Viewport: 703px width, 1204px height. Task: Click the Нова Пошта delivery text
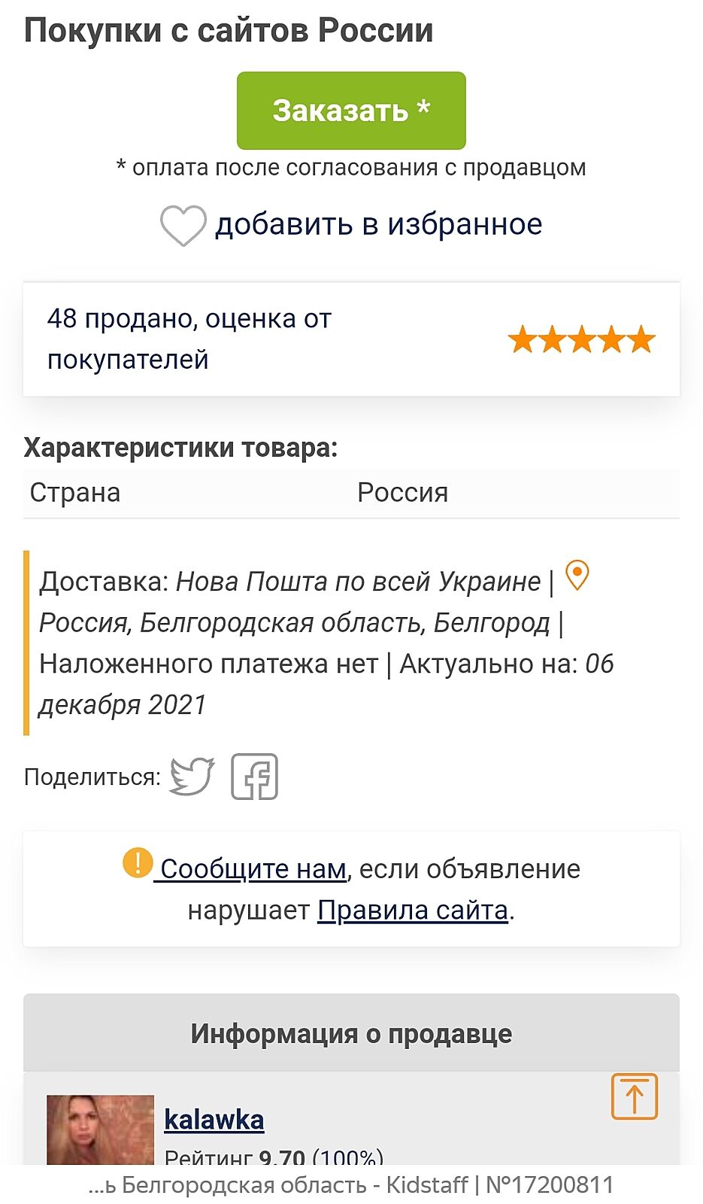coord(358,582)
